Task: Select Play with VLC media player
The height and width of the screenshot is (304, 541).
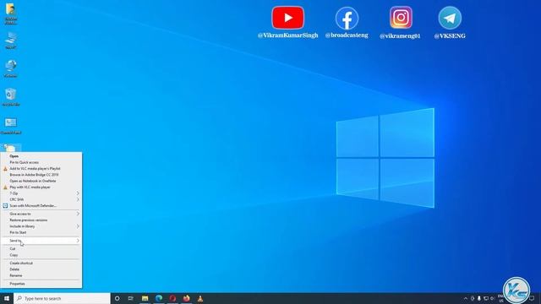Action: point(41,187)
